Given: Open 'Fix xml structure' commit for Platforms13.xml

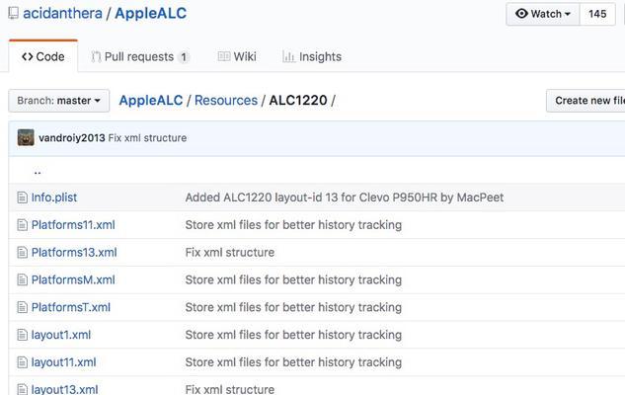Looking at the screenshot, I should pos(230,252).
